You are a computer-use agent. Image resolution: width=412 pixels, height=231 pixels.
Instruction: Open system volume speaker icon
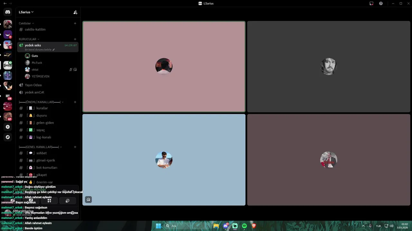coord(392,226)
